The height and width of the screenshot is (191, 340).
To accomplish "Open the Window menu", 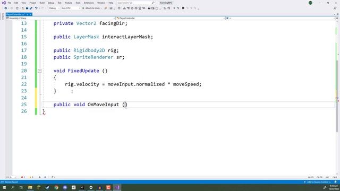I will (101, 3).
